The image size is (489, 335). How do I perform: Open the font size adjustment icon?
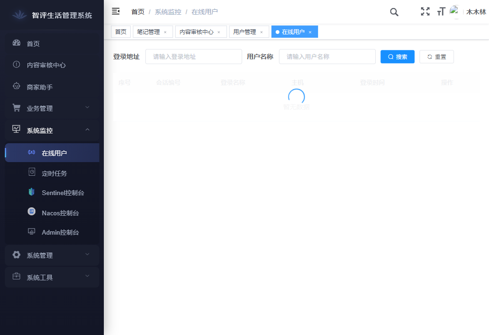tap(441, 11)
